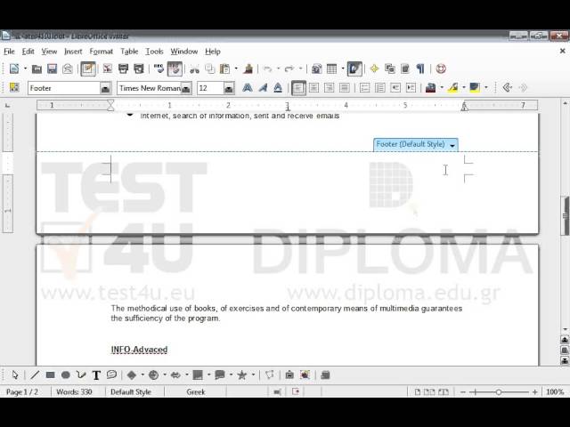Toggle Center Horizontally alignment

pyautogui.click(x=314, y=88)
